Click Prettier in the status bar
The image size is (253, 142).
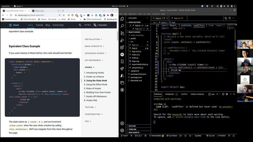tap(221, 136)
